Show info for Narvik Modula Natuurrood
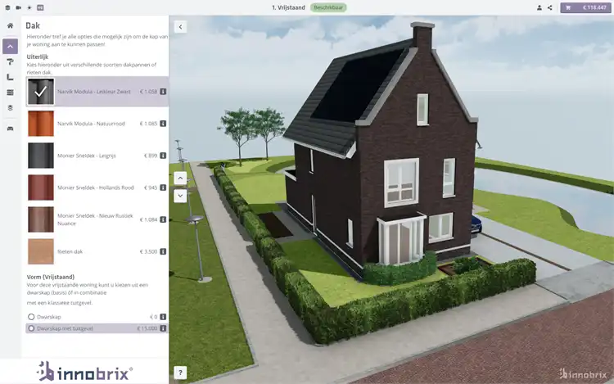614x384 pixels. coord(163,124)
